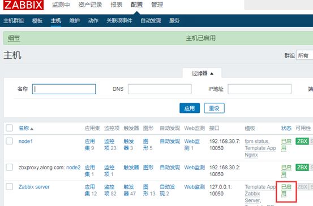Toggle 已启用 status for node2
Screen dimensions: 313x206
[x=286, y=170]
